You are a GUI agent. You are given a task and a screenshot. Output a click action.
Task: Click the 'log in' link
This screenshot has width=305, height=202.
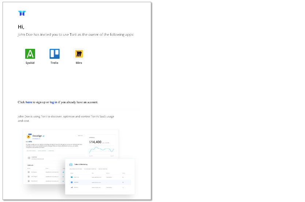click(x=53, y=102)
